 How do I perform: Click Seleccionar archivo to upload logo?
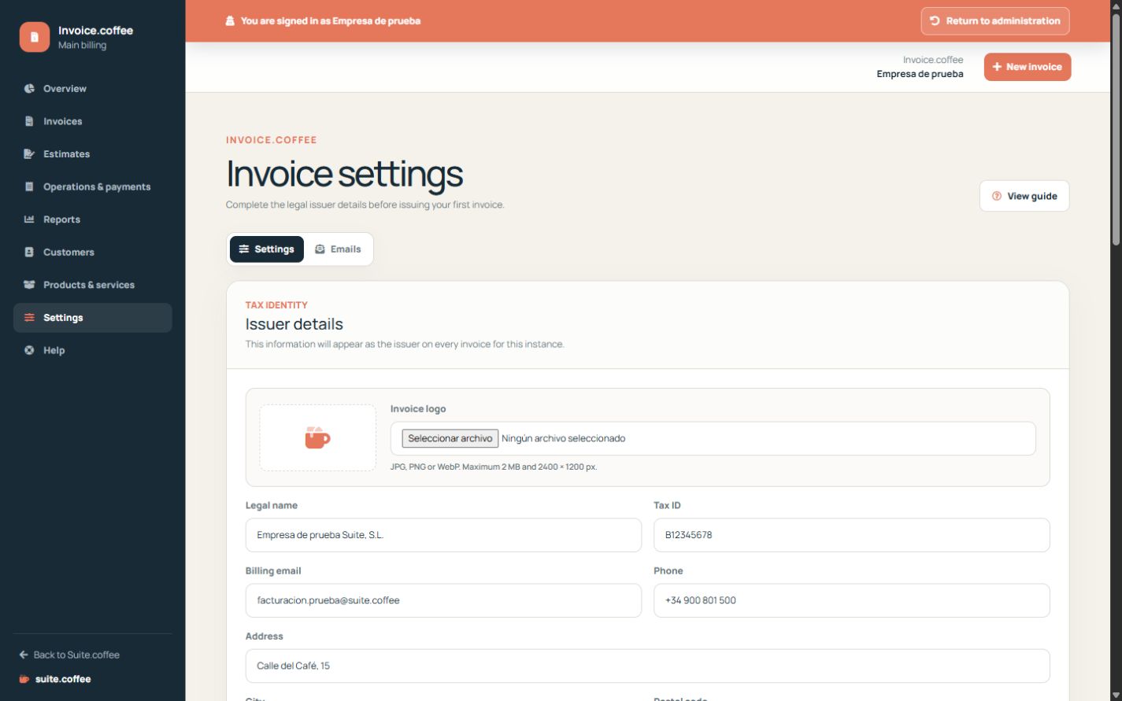coord(450,438)
